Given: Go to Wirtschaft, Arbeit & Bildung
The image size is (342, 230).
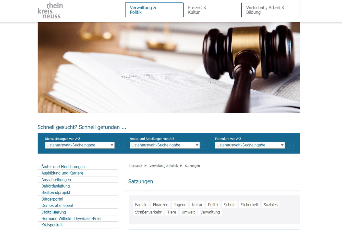Looking at the screenshot, I should point(270,10).
